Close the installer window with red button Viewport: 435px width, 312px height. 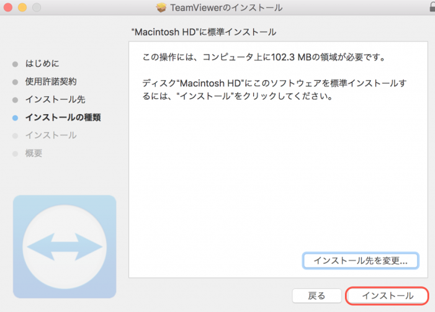pos(8,7)
